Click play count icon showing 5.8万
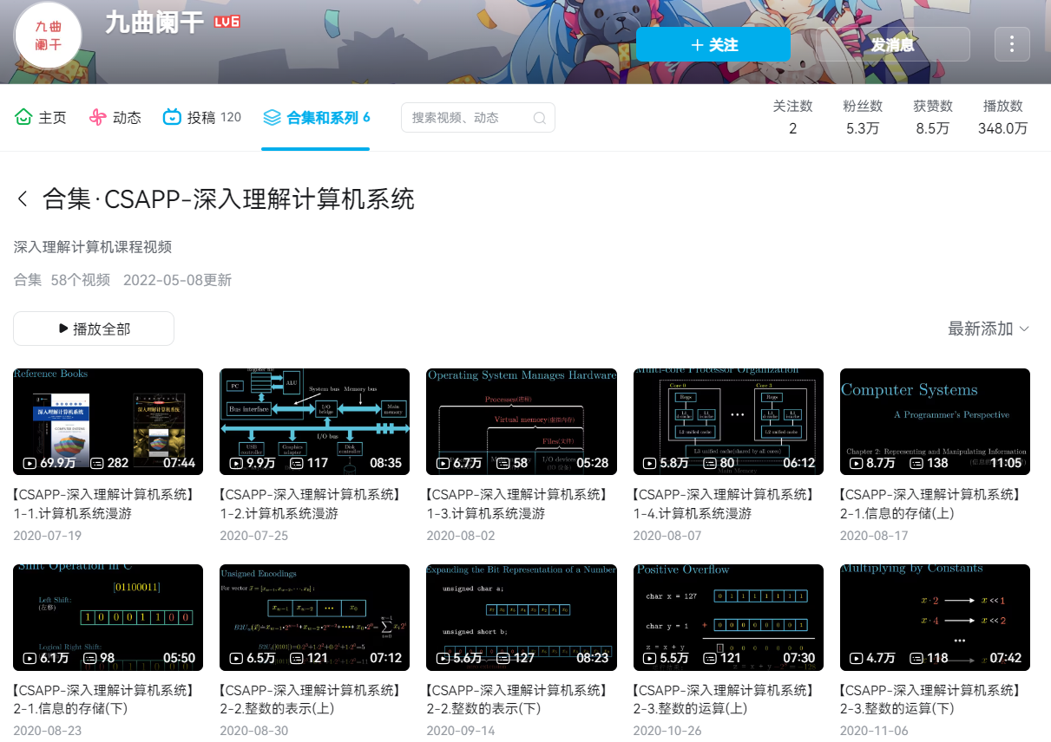Viewport: 1051px width, 742px height. [x=649, y=463]
